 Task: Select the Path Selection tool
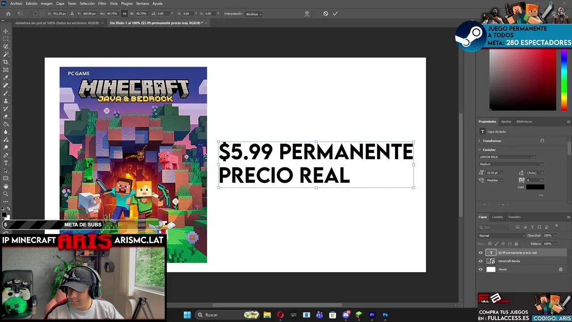click(x=6, y=170)
